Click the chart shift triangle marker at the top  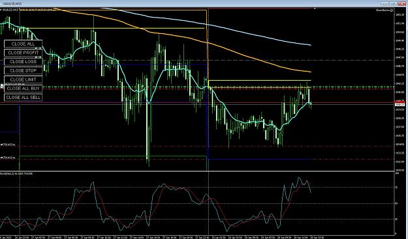[x=315, y=9]
